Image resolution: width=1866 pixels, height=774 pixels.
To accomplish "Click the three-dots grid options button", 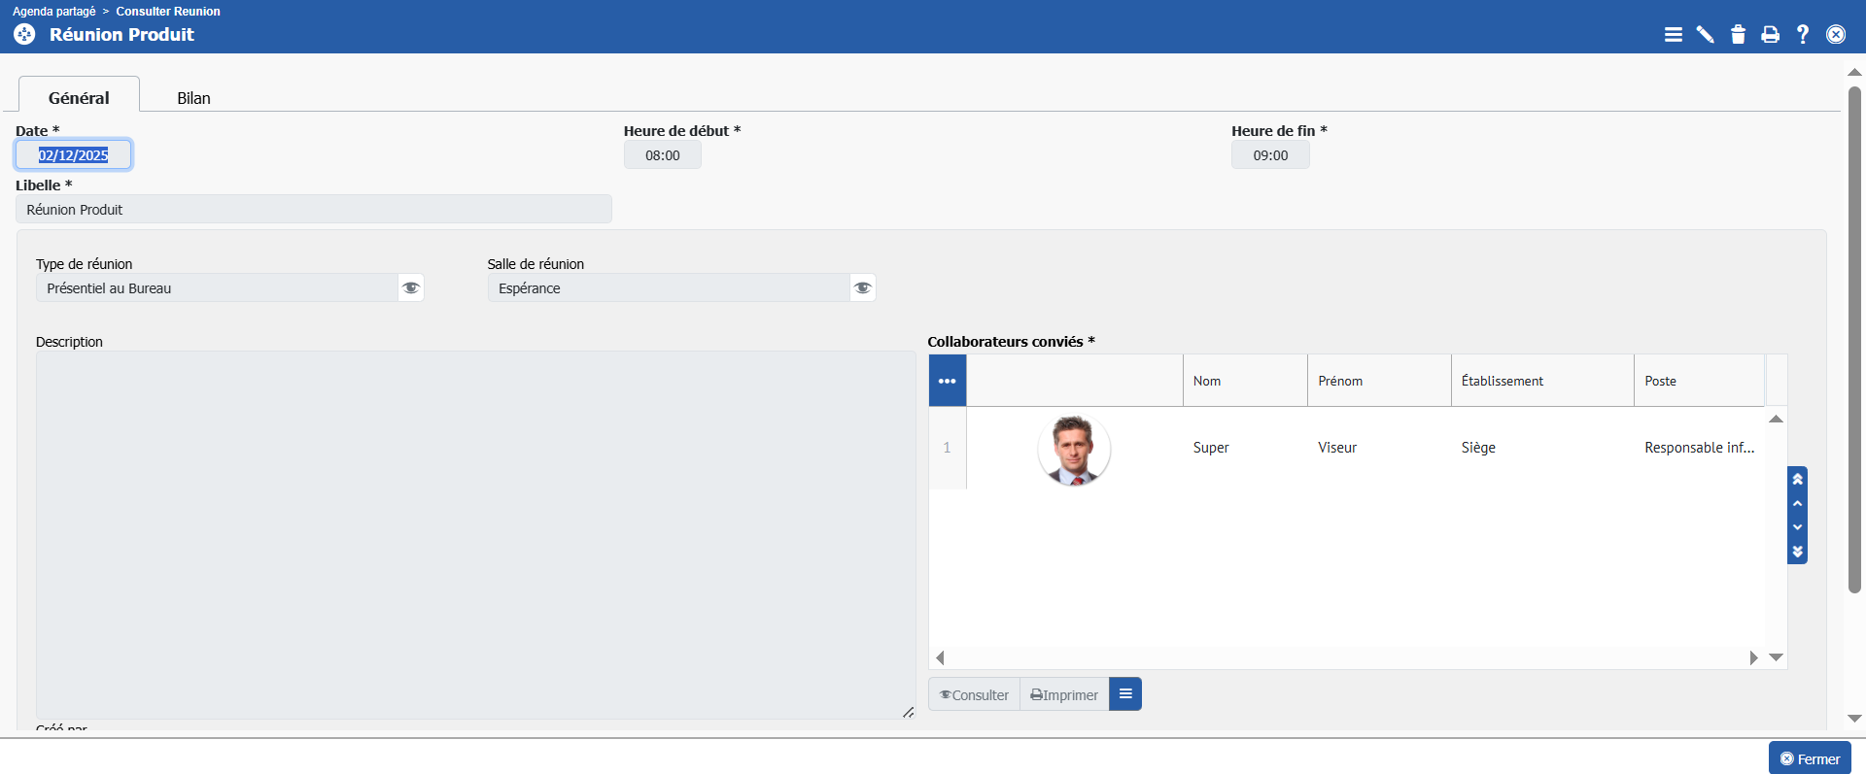I will tap(947, 381).
